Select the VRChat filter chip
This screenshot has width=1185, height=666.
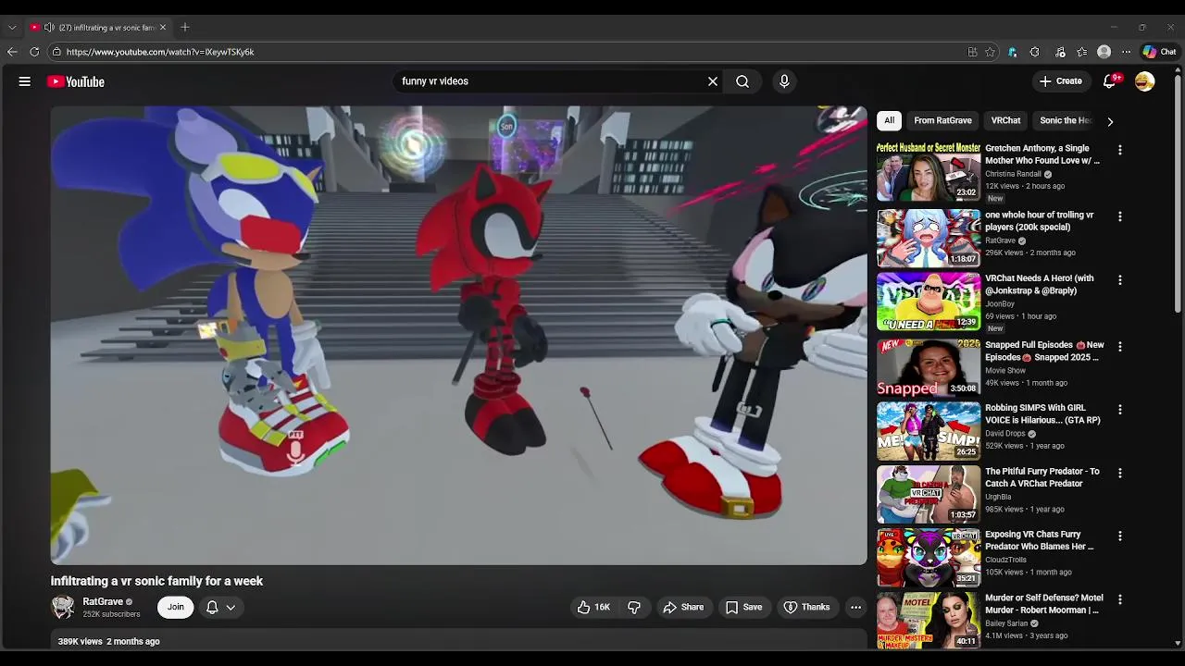pyautogui.click(x=1005, y=120)
